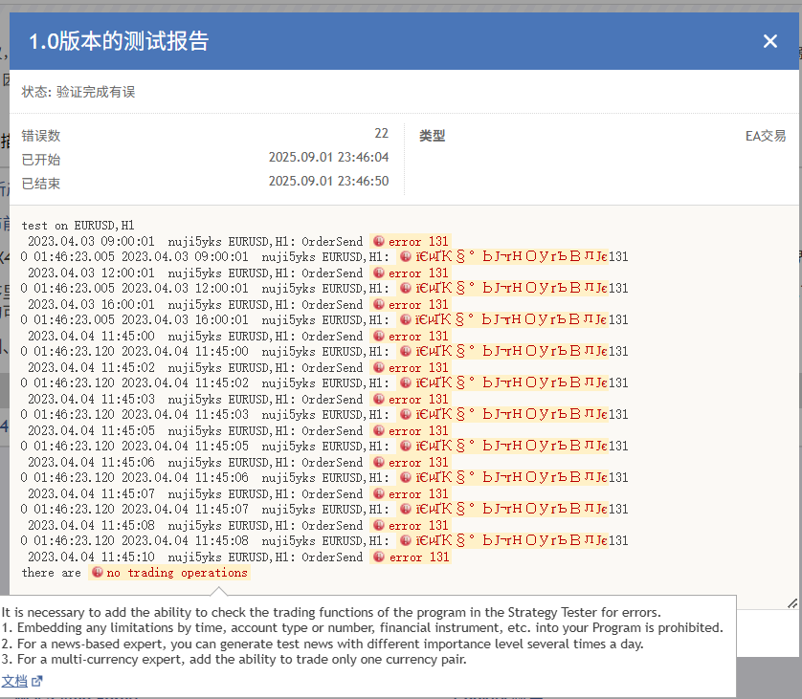Click external link icon beside 文档
This screenshot has height=699, width=802.
[x=36, y=681]
